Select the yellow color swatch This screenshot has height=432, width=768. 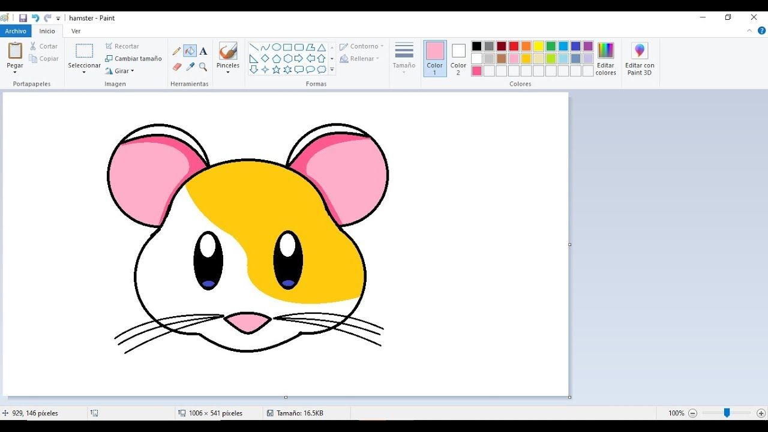[x=539, y=46]
